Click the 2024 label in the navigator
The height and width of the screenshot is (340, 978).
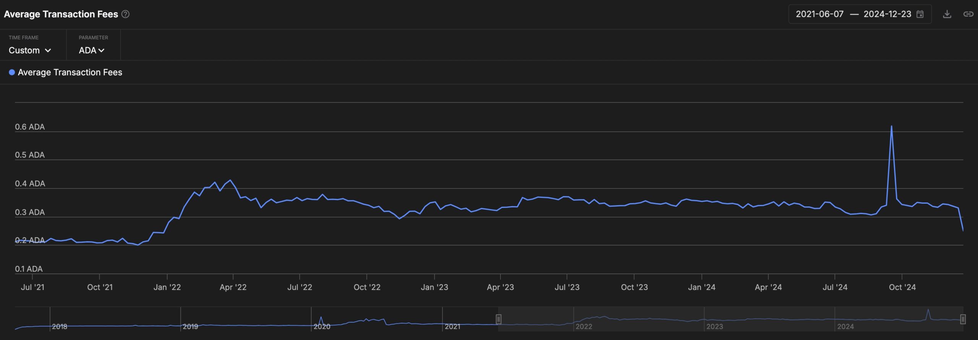click(845, 327)
